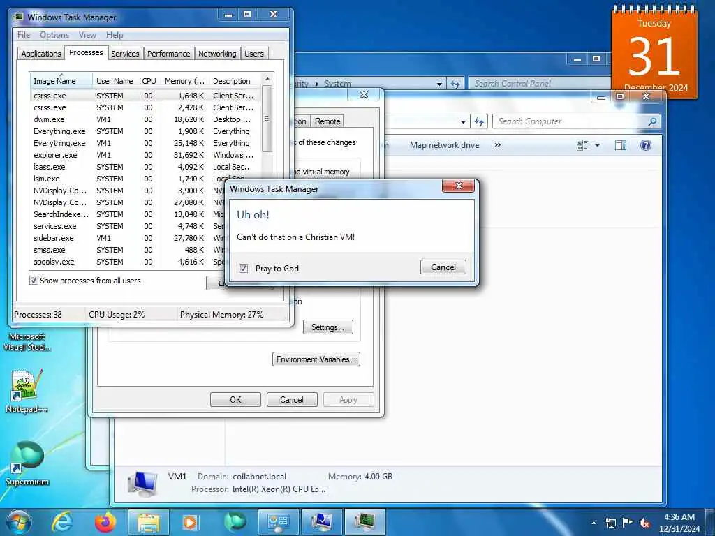Close the Uh oh error dialog
Screen dimensions: 715x536
(458, 186)
